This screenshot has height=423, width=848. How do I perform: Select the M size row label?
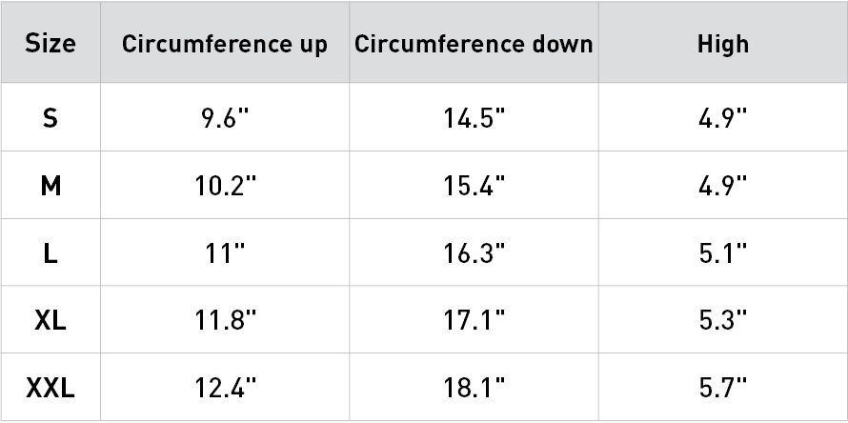coord(50,186)
